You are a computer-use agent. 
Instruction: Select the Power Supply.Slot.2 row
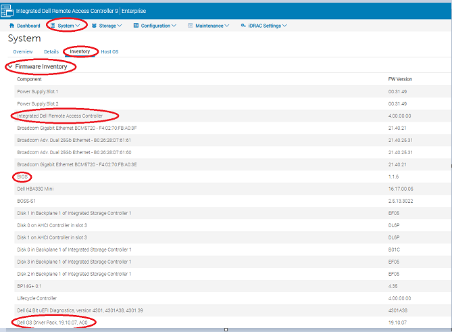coord(233,103)
